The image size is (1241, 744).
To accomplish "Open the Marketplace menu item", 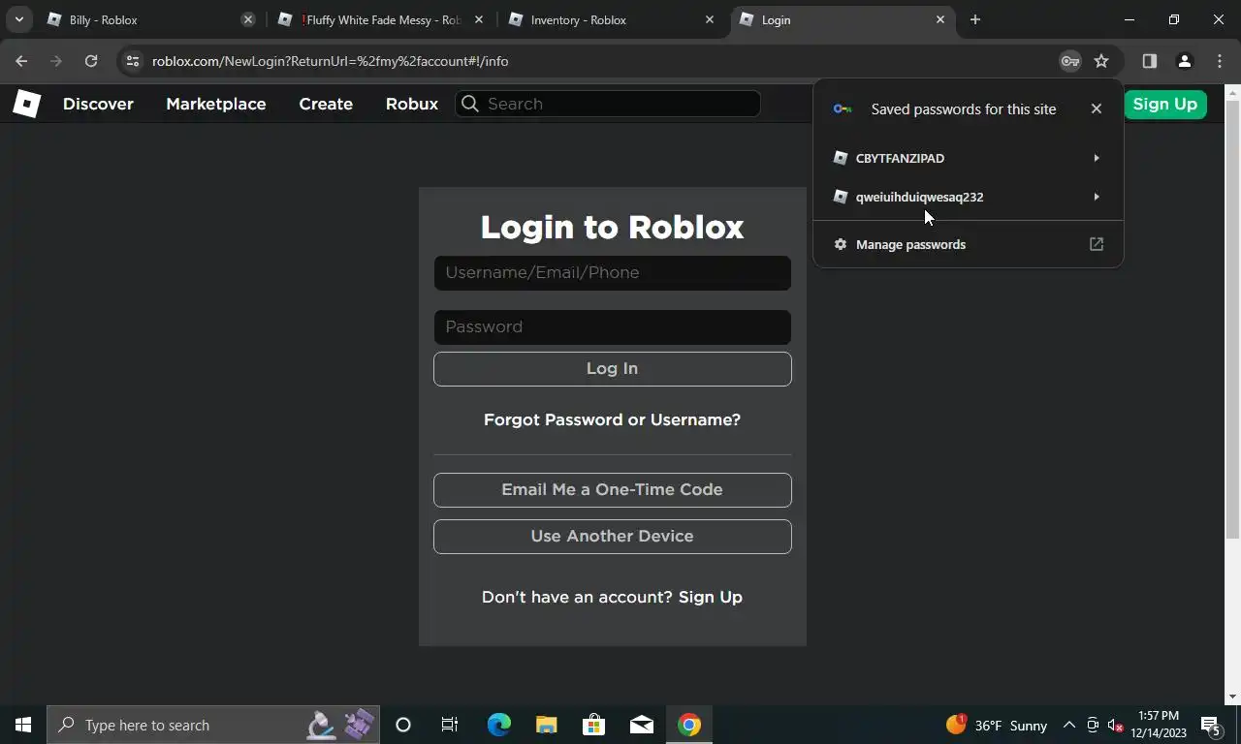I will coord(216,104).
